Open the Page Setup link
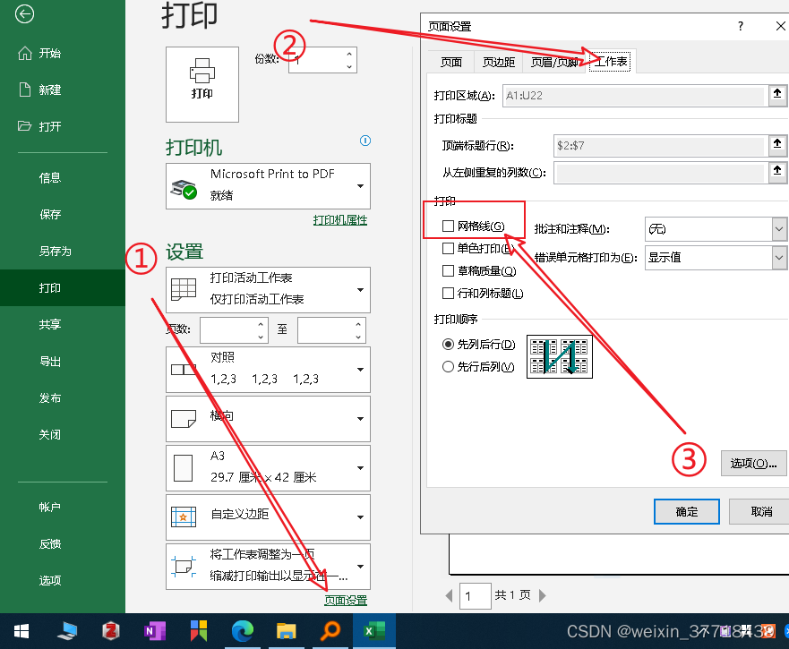 (346, 601)
